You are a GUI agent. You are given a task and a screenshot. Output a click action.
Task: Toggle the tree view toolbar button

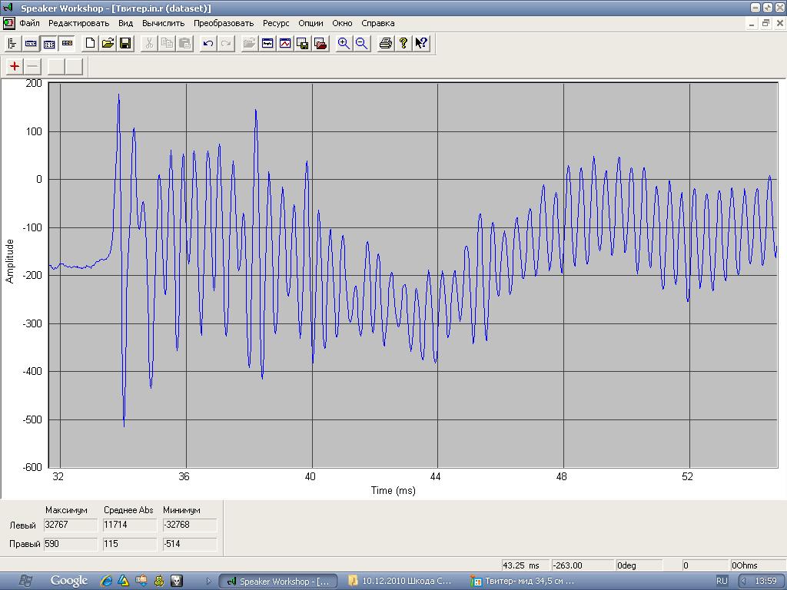(x=12, y=44)
